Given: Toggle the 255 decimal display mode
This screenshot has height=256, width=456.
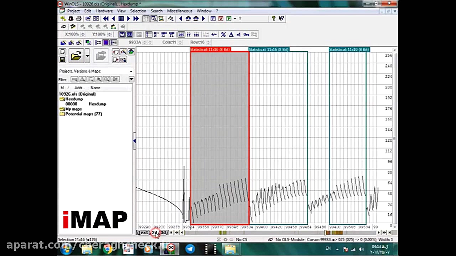Looking at the screenshot, I should click(x=181, y=34).
